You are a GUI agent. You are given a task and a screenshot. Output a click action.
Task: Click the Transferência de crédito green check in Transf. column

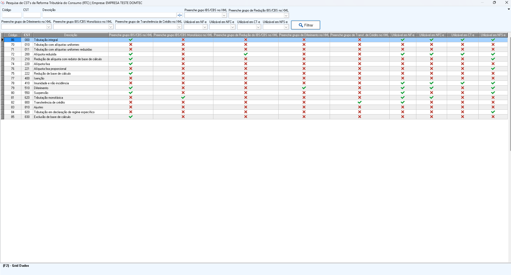360,102
